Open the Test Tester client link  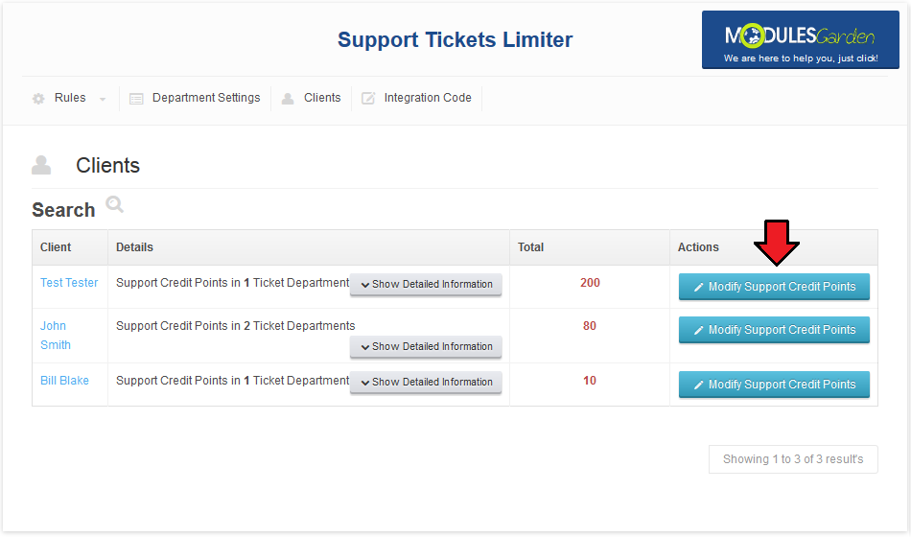(69, 283)
